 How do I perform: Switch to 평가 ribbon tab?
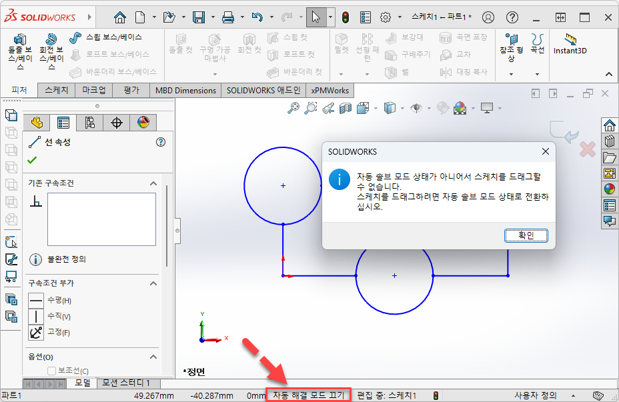[131, 91]
